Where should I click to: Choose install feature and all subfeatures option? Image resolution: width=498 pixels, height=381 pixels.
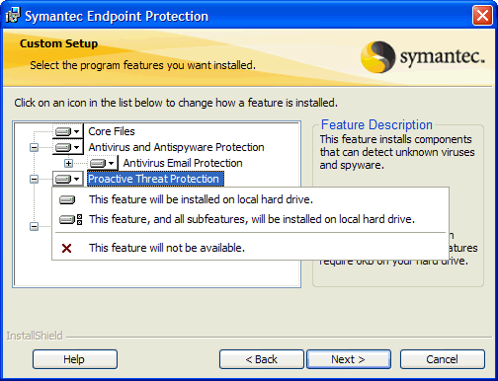tap(250, 219)
